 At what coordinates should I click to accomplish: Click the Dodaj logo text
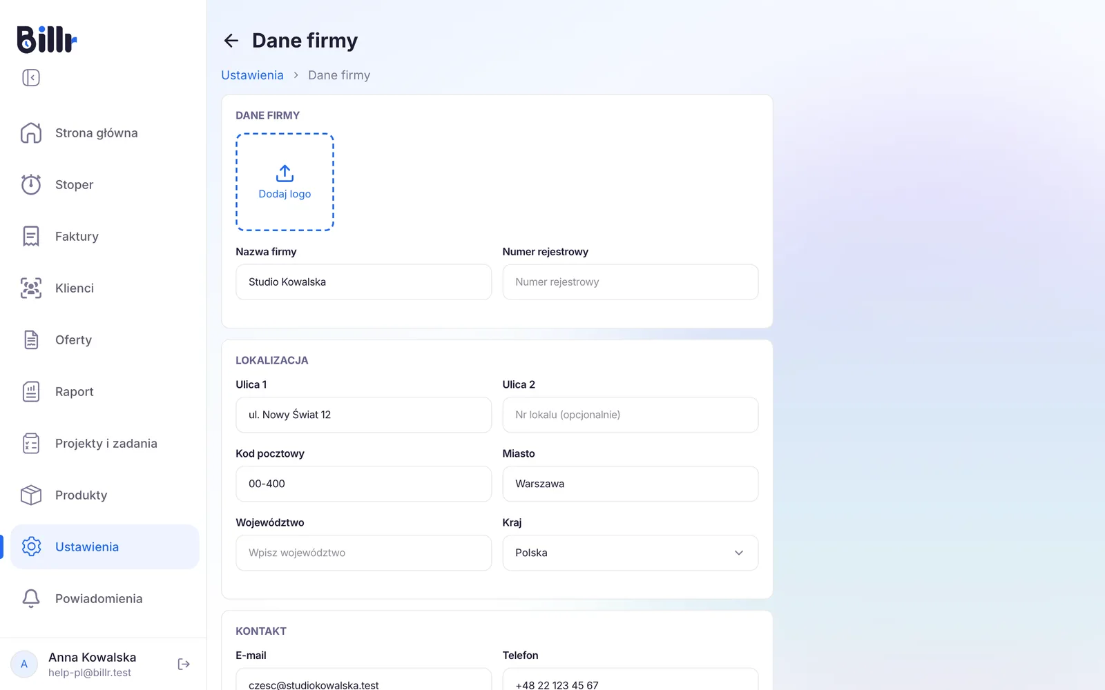[285, 194]
